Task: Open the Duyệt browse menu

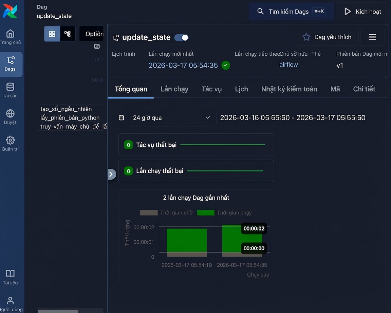Action: click(x=10, y=117)
